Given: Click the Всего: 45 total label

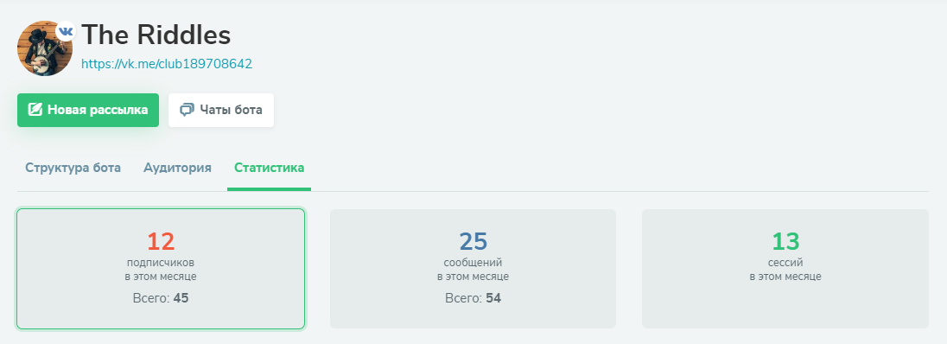Looking at the screenshot, I should click(x=161, y=299).
